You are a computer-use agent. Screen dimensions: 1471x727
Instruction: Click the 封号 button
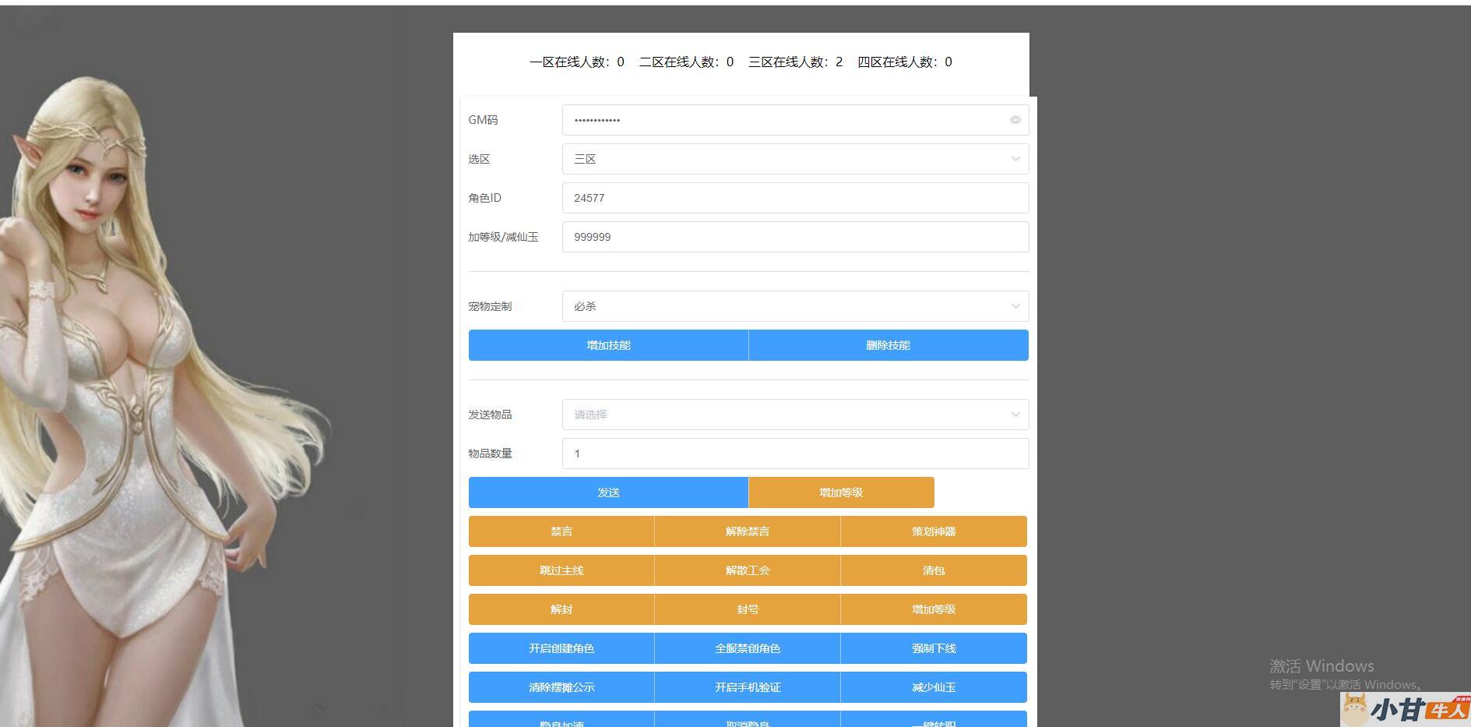pyautogui.click(x=748, y=609)
